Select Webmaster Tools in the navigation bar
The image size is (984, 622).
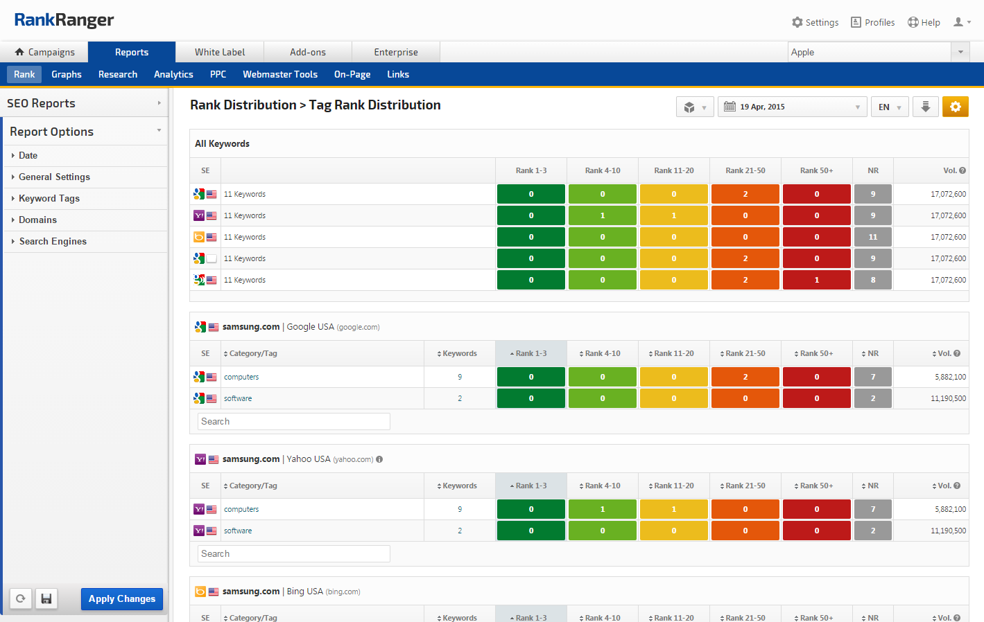(279, 74)
